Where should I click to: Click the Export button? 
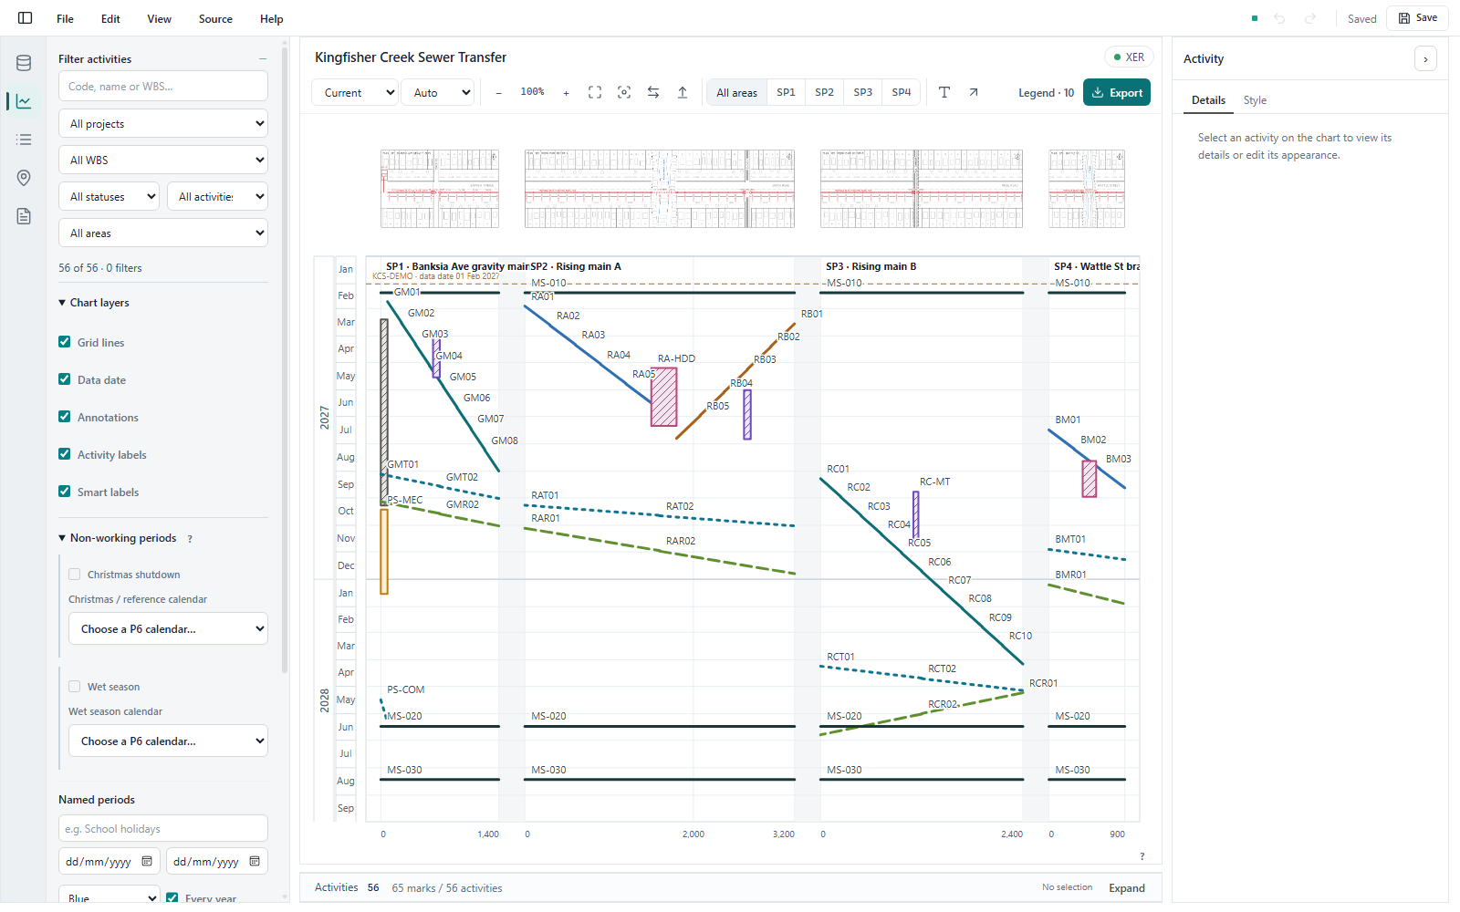click(x=1117, y=92)
